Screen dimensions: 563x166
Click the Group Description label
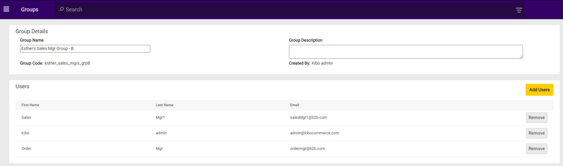point(306,40)
